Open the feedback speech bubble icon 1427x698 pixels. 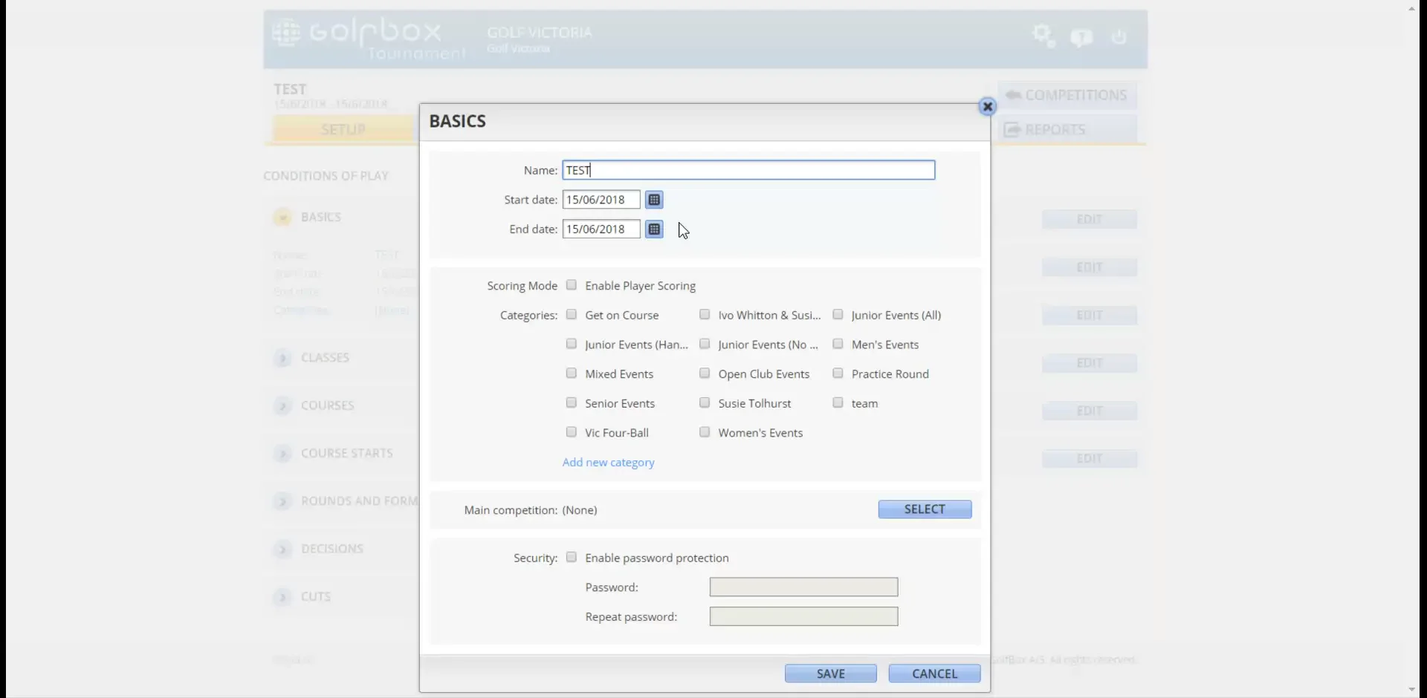[x=1081, y=37]
